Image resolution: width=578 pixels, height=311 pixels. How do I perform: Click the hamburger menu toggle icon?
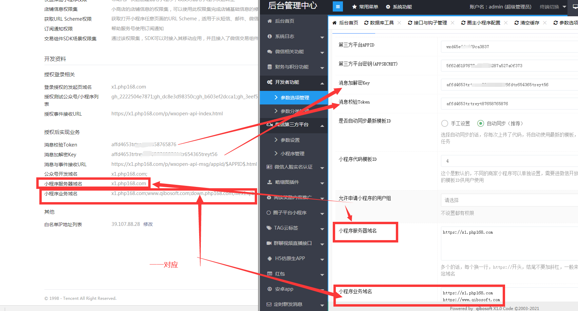[x=338, y=6]
